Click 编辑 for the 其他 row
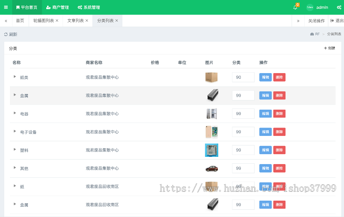344x217 pixels. [266, 168]
